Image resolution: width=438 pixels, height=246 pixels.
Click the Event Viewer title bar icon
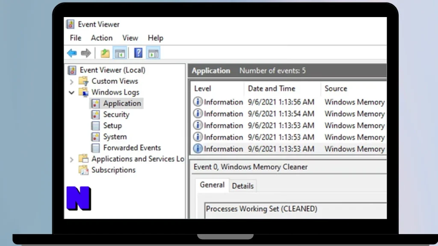tap(70, 24)
